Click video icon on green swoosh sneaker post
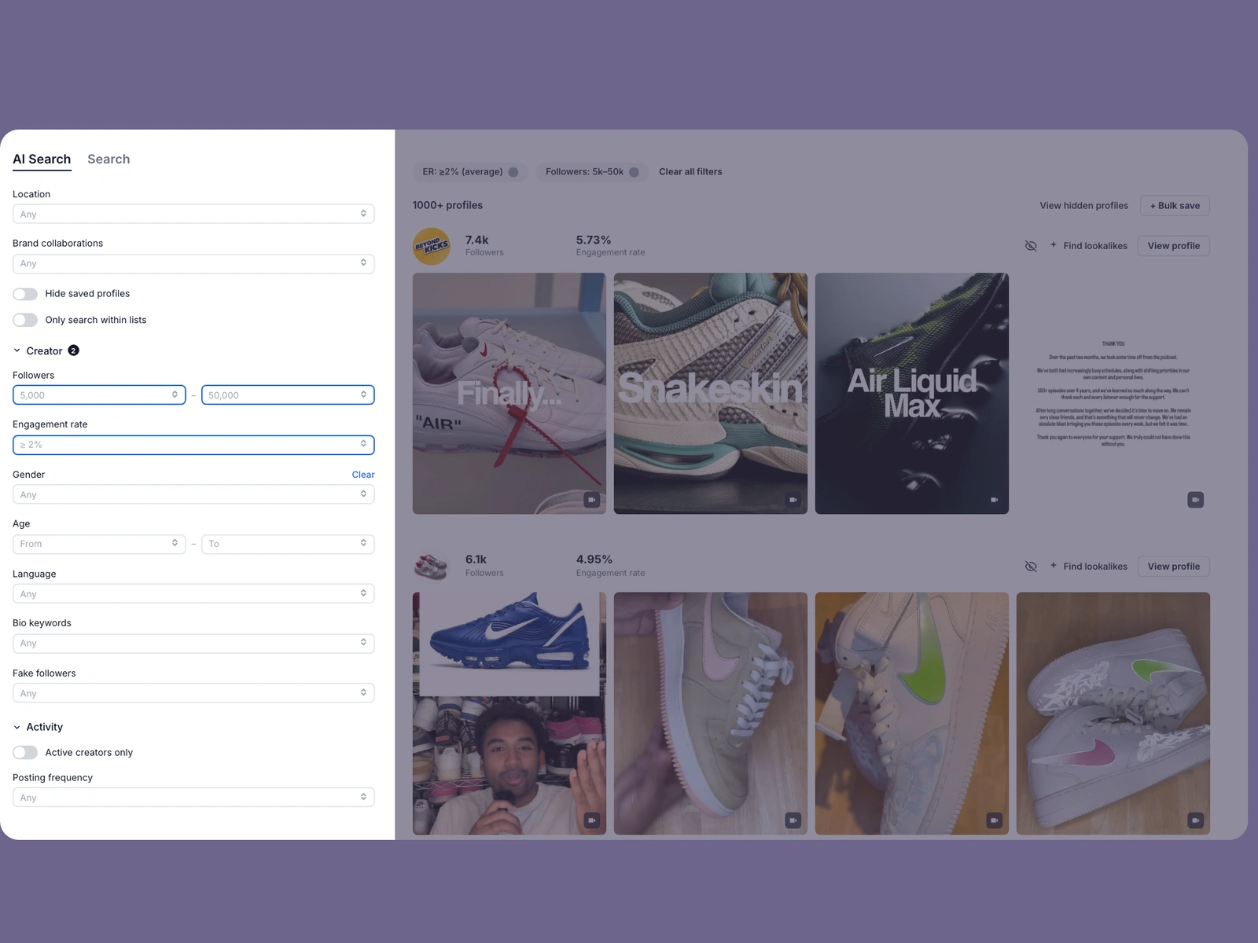This screenshot has width=1258, height=943. tap(994, 820)
